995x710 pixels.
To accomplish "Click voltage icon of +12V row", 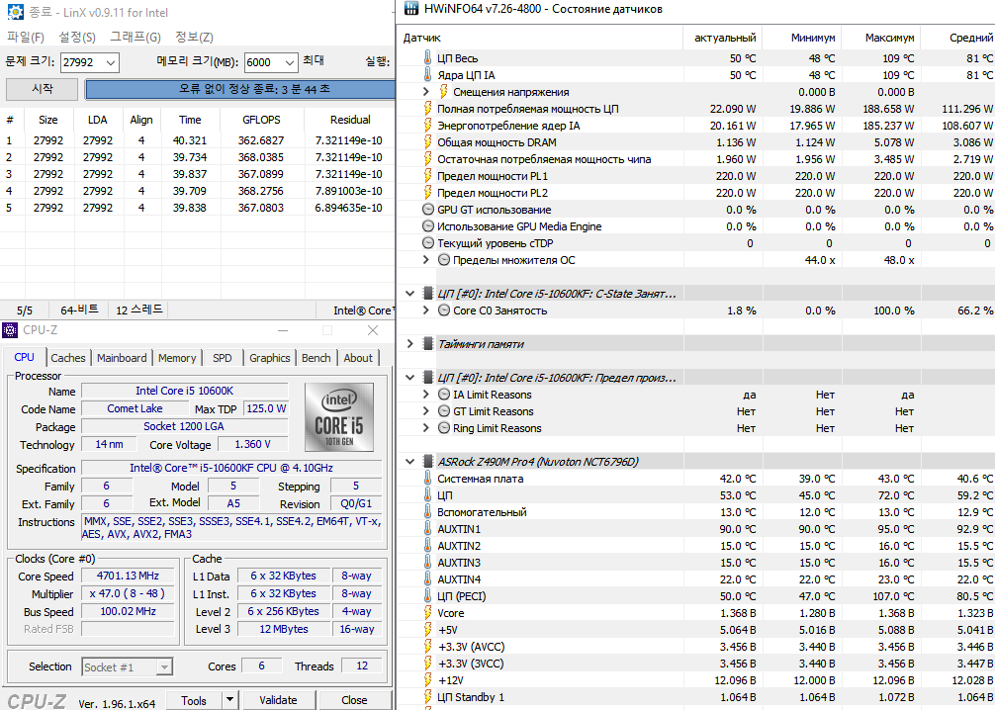I will click(427, 680).
